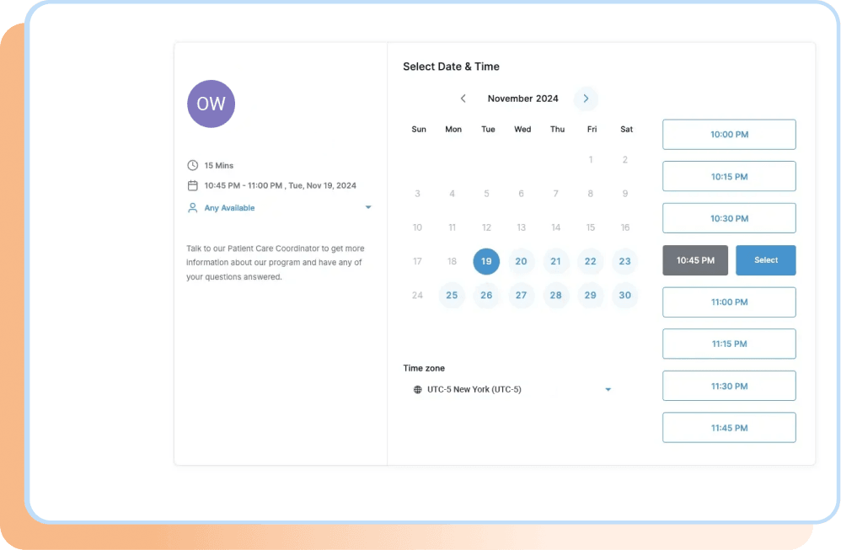
Task: Go to the previous month with the left chevron
Action: 463,99
